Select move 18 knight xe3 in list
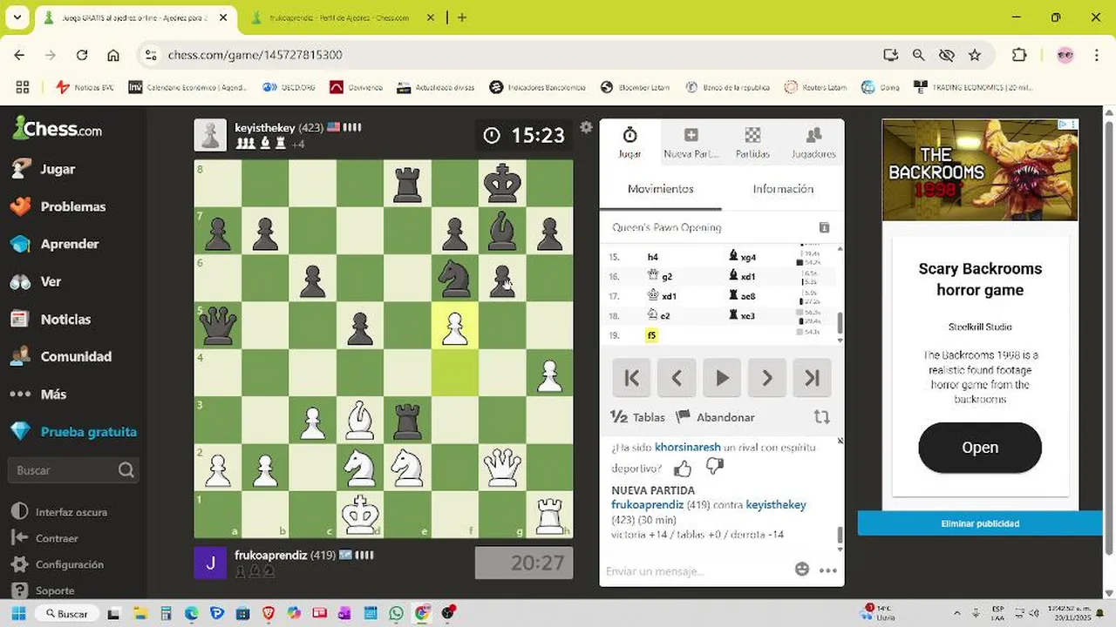This screenshot has height=627, width=1116. (x=744, y=315)
